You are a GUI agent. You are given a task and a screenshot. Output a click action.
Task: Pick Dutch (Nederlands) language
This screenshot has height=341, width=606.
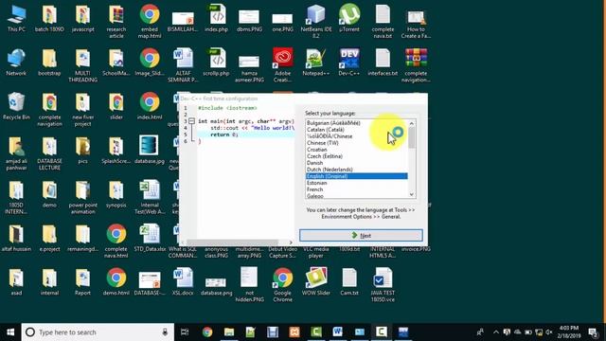coord(330,170)
